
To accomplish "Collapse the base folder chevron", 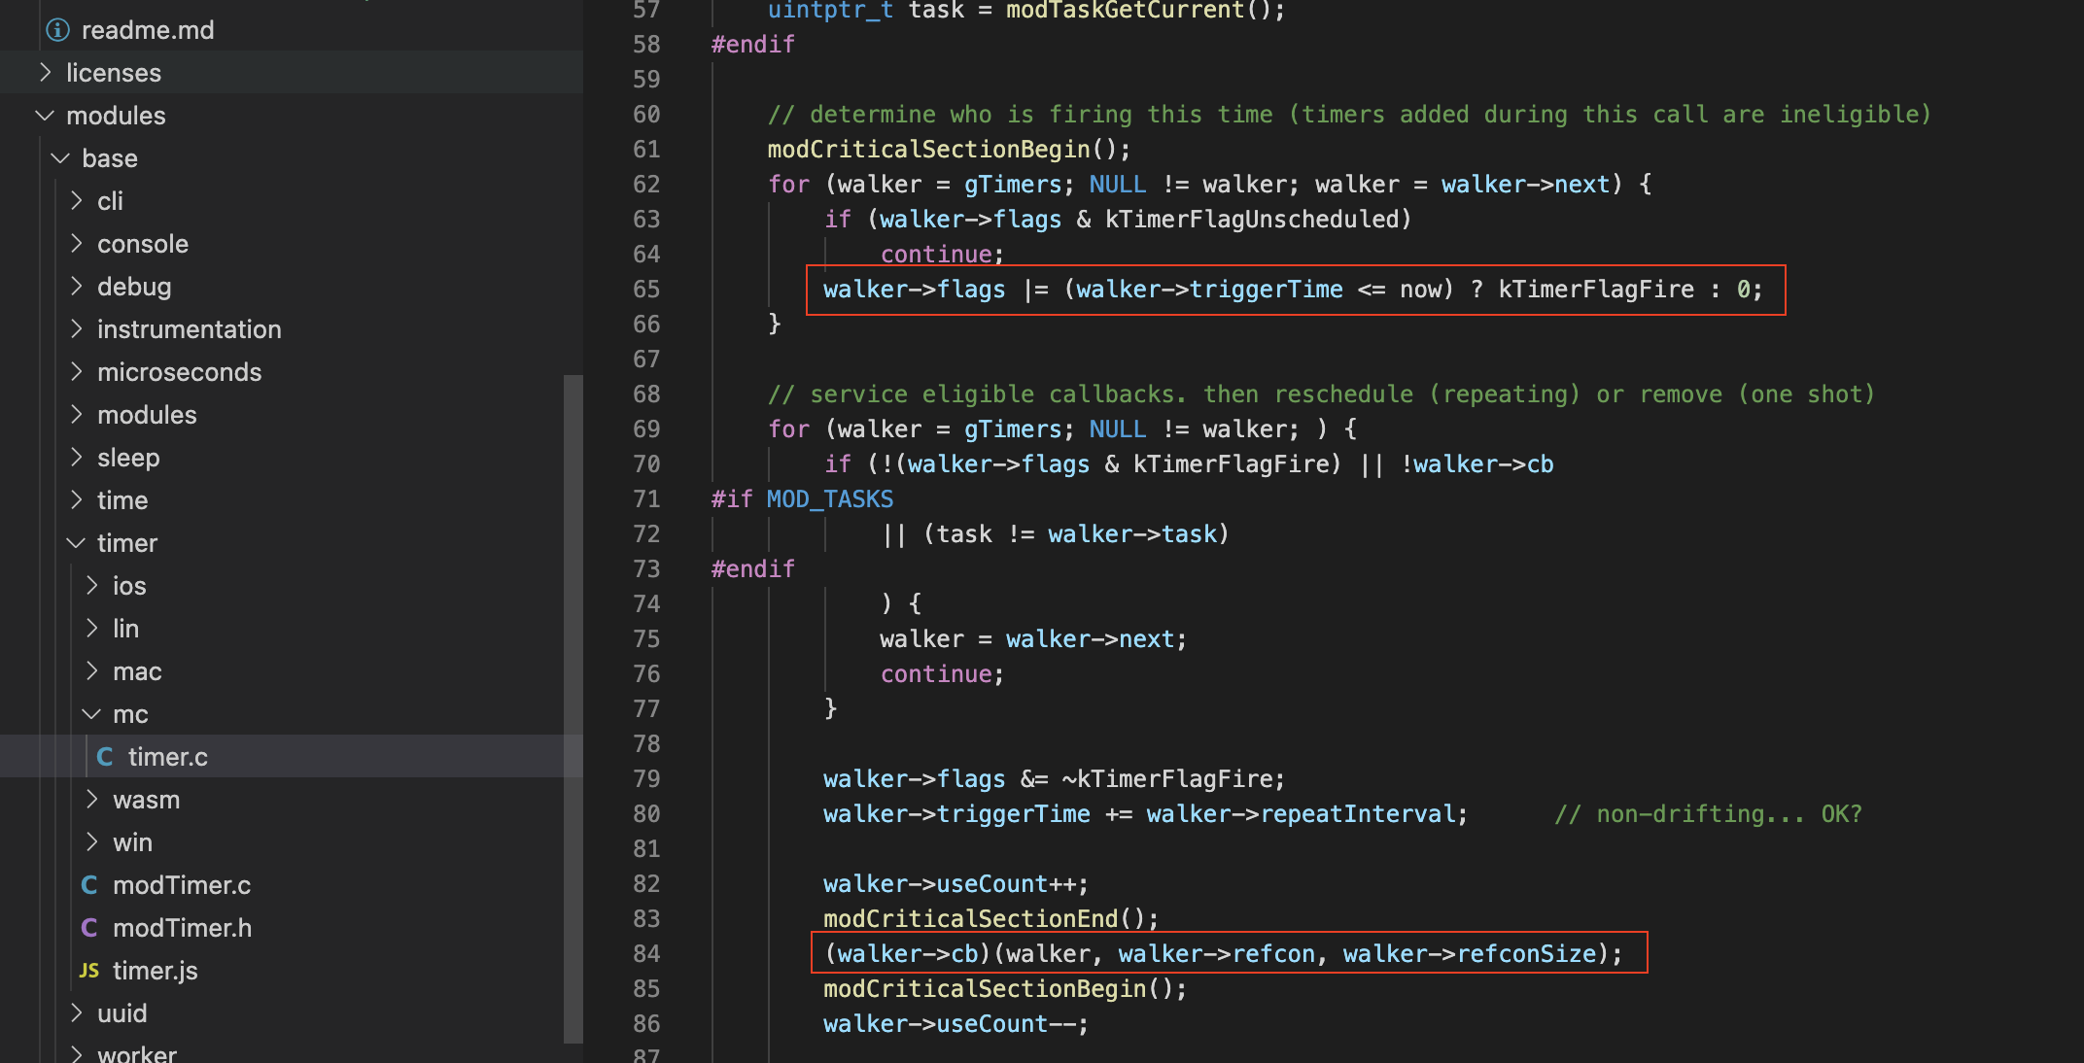I will (x=60, y=158).
